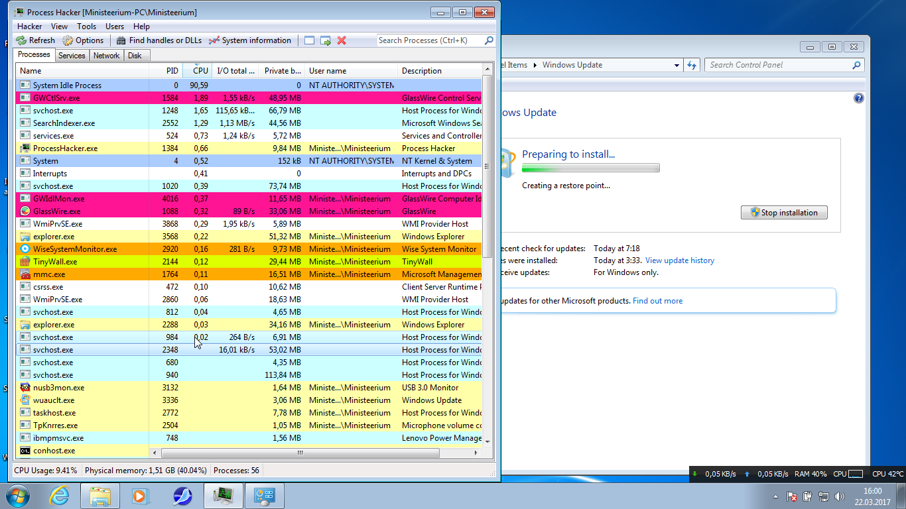
Task: Open the Tools menu
Action: [x=86, y=27]
